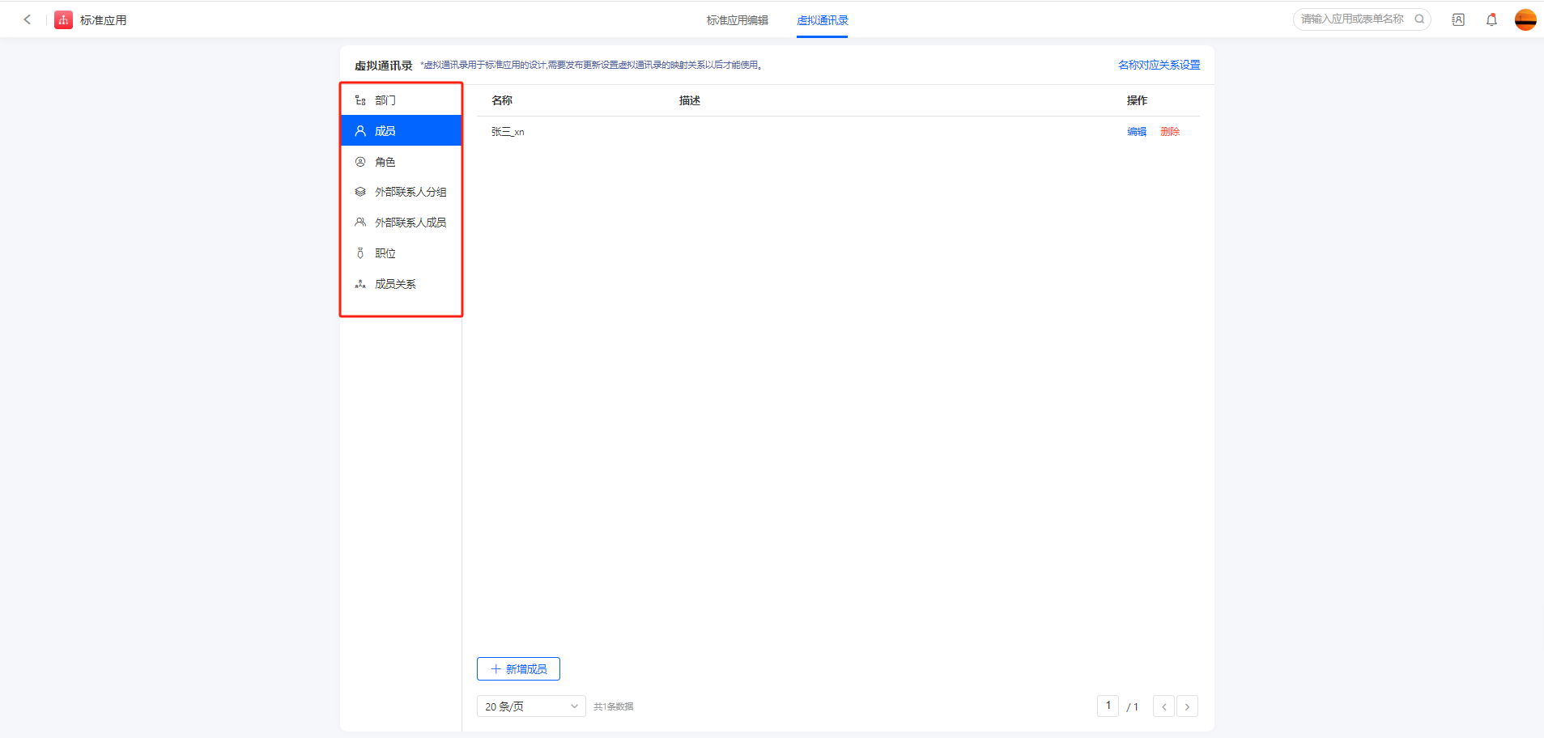Screen dimensions: 1544x738
Task: Open 成员关系 in the sidebar
Action: click(x=395, y=284)
